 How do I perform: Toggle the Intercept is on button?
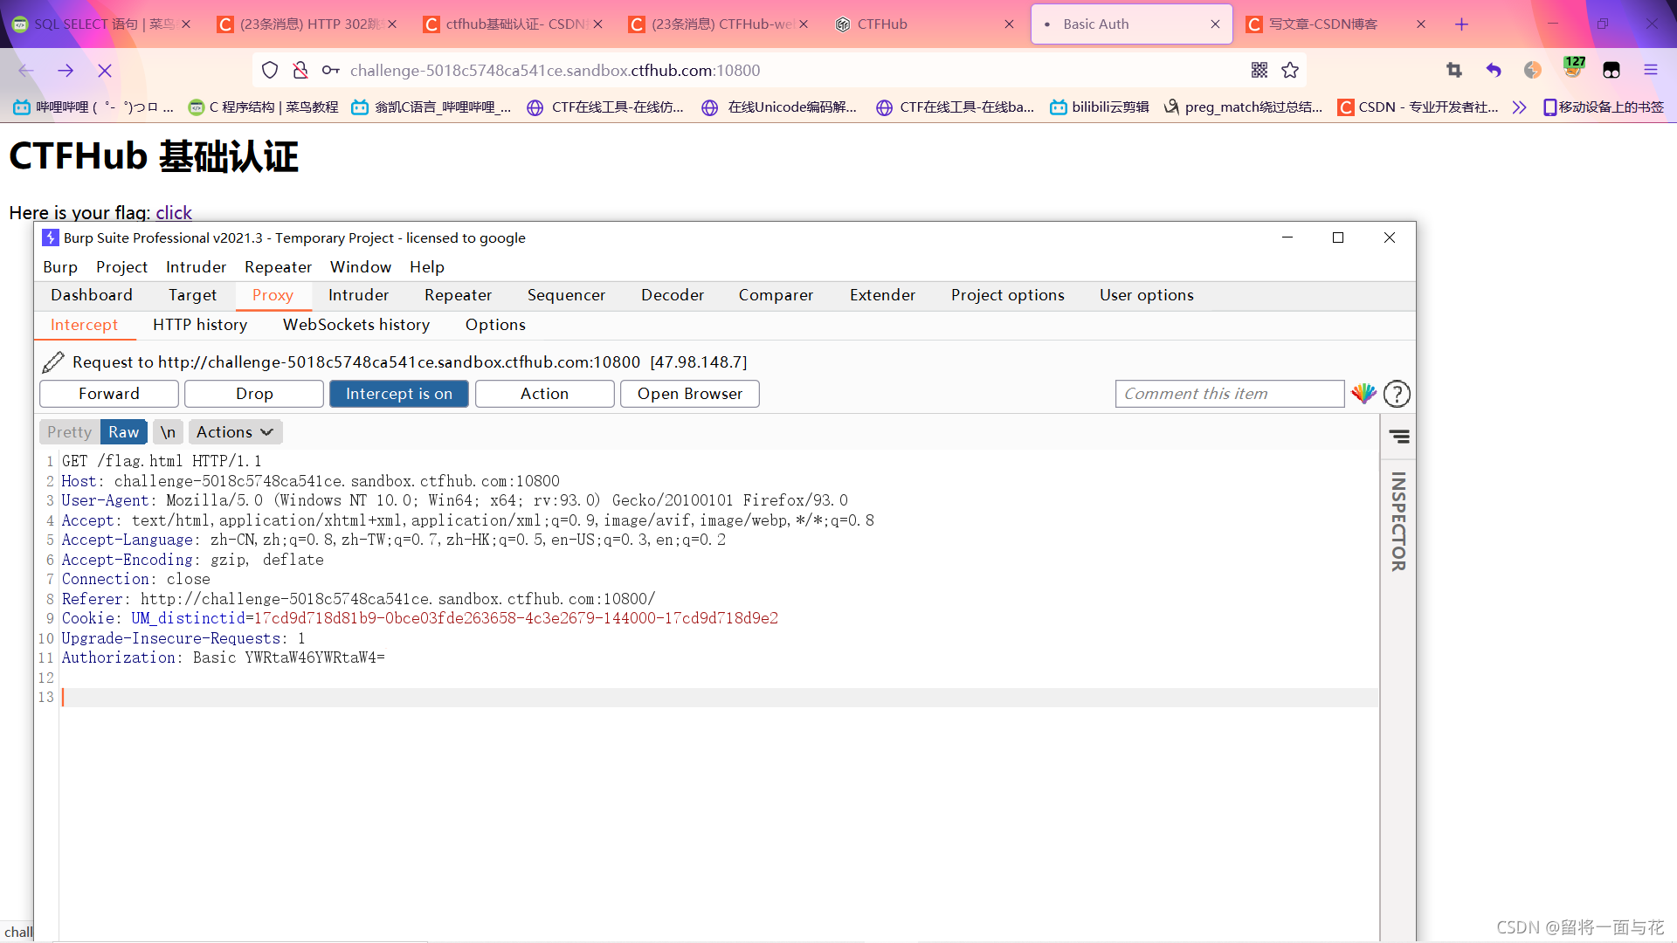click(x=398, y=394)
